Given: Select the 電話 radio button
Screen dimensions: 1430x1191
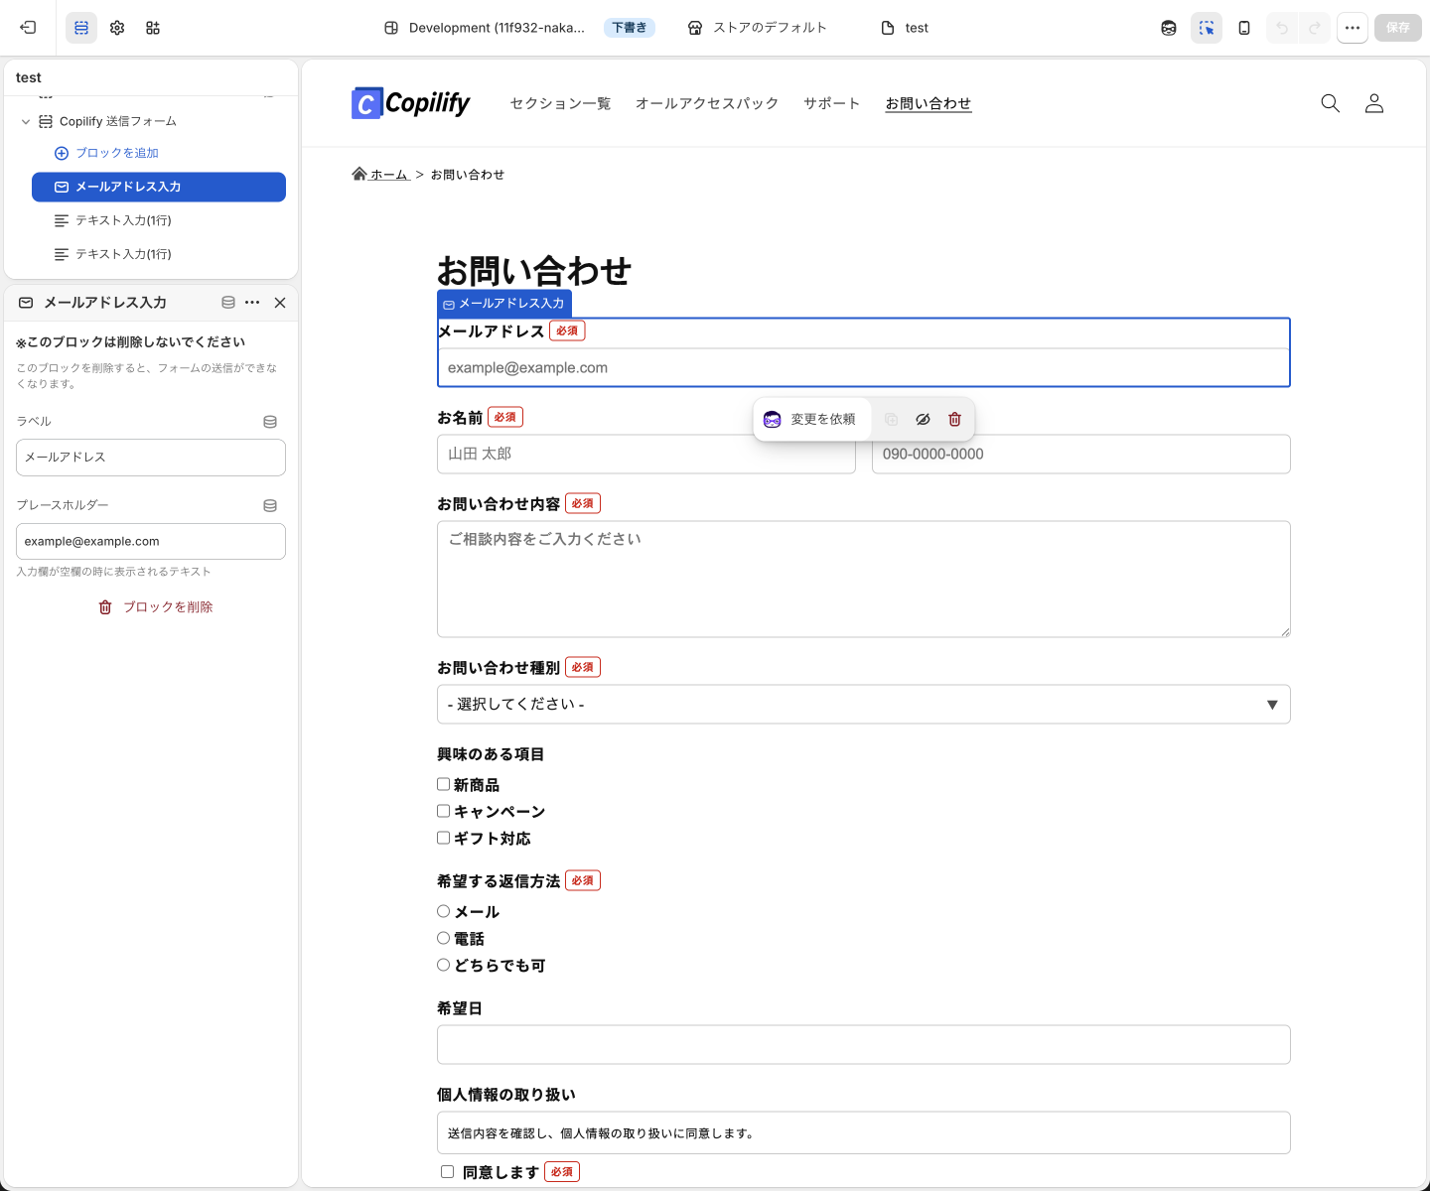Looking at the screenshot, I should pyautogui.click(x=444, y=938).
